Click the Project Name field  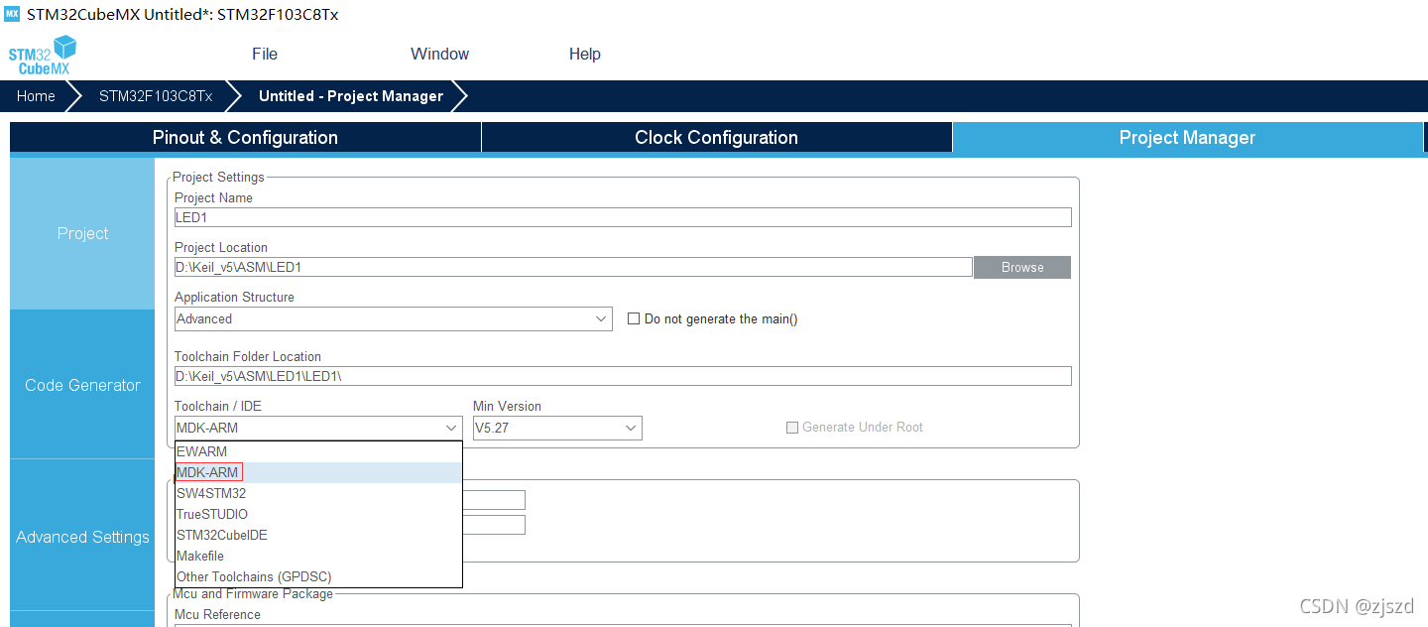click(623, 217)
